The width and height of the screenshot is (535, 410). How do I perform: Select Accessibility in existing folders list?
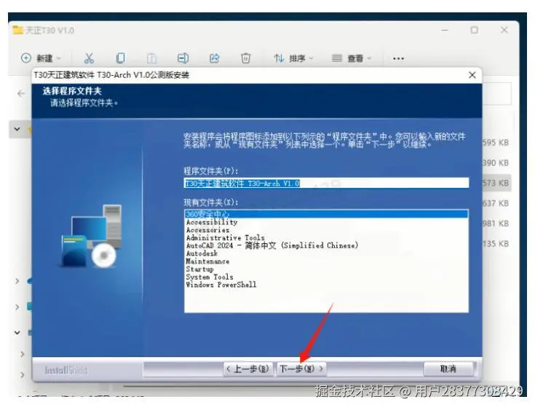pos(212,222)
